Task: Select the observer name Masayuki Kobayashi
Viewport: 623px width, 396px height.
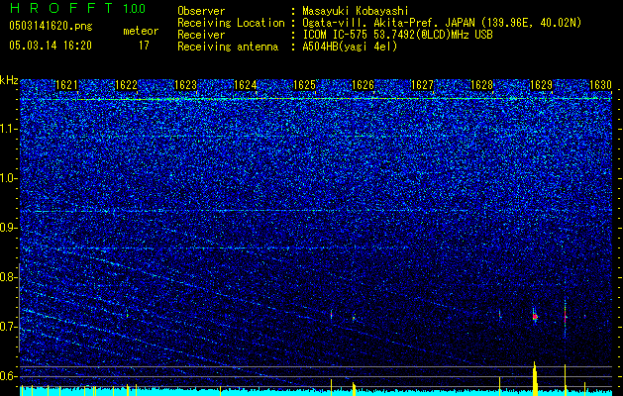Action: (x=355, y=11)
